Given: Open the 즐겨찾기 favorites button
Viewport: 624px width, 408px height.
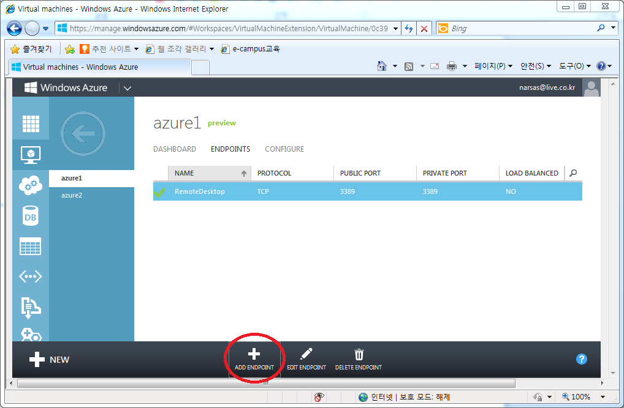Looking at the screenshot, I should (x=31, y=49).
